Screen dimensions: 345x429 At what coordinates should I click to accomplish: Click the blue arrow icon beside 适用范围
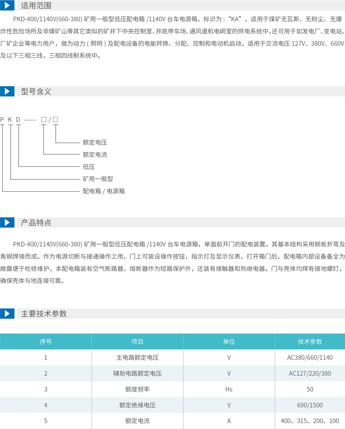(x=7, y=5)
